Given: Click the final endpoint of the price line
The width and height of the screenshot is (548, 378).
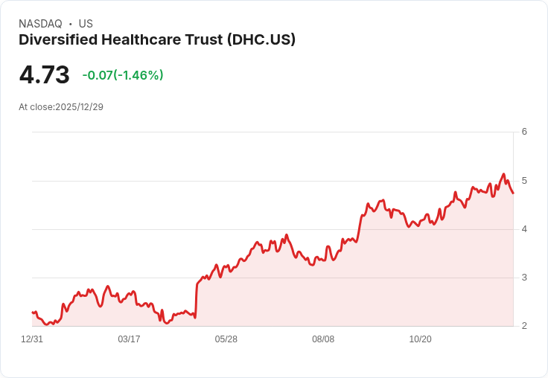Looking at the screenshot, I should [x=513, y=193].
